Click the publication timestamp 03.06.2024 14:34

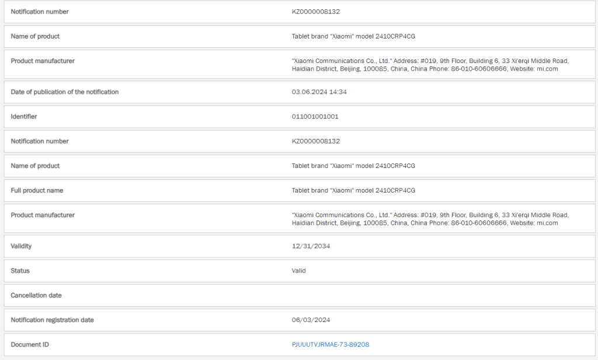pyautogui.click(x=319, y=92)
